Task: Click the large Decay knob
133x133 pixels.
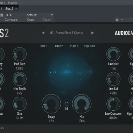Action: pyautogui.click(x=51, y=104)
